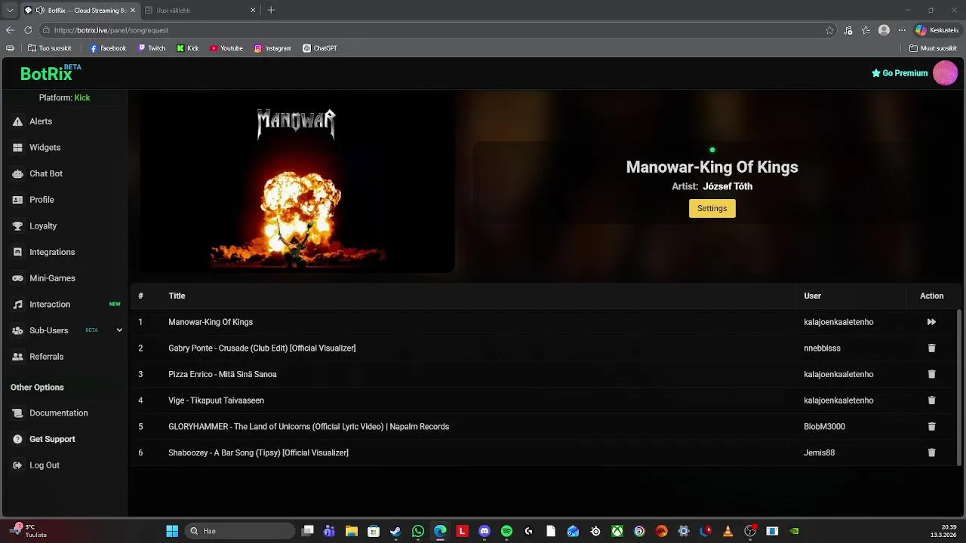Click the taskbar Hae search box
The image size is (966, 543).
(x=240, y=531)
